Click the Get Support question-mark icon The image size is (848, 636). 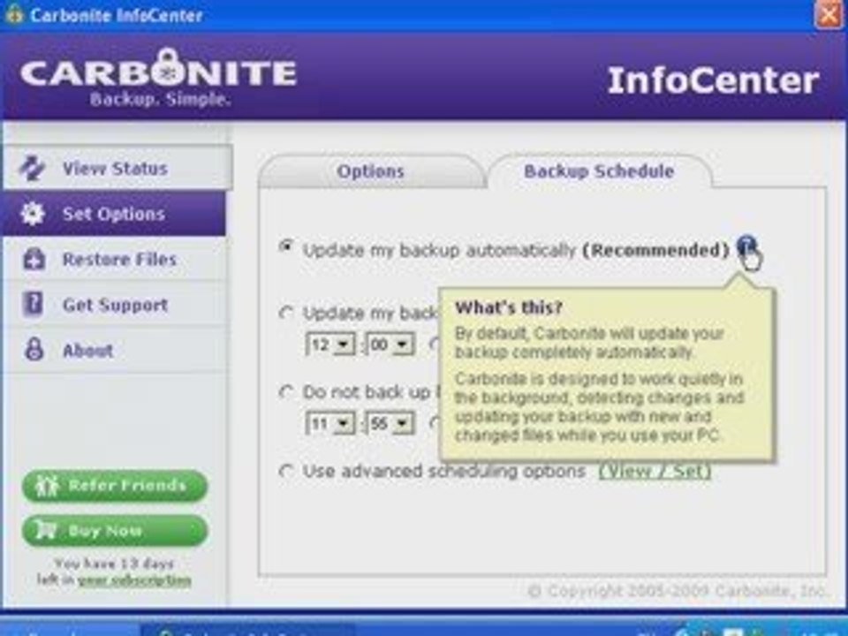point(33,305)
